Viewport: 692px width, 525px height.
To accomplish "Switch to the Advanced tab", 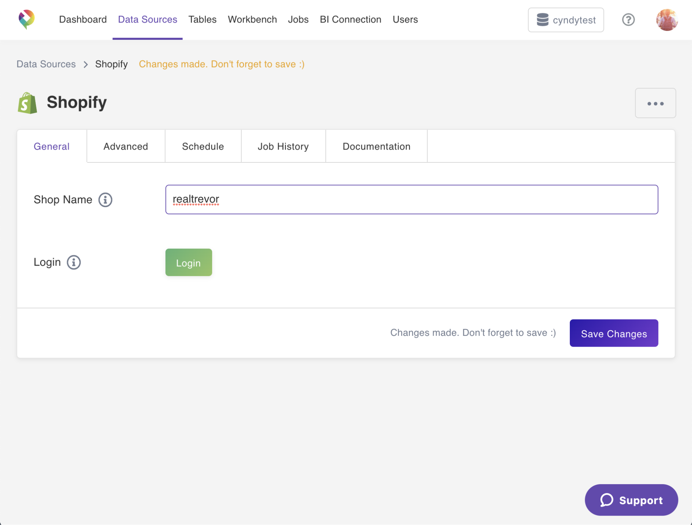I will tap(126, 146).
